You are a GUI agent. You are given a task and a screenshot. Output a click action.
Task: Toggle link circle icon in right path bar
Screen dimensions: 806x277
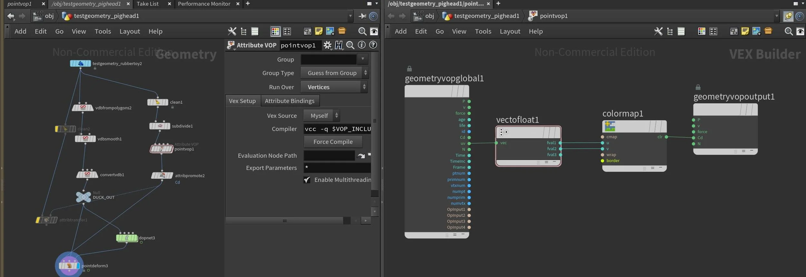point(800,16)
